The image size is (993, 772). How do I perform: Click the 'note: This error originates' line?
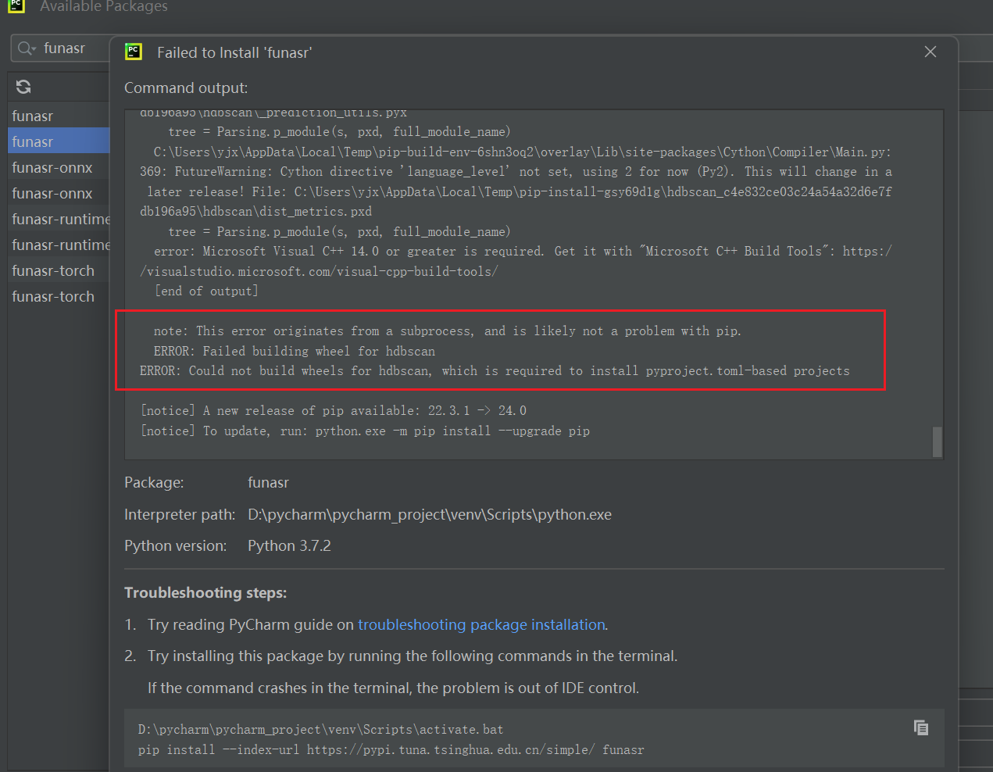(448, 331)
